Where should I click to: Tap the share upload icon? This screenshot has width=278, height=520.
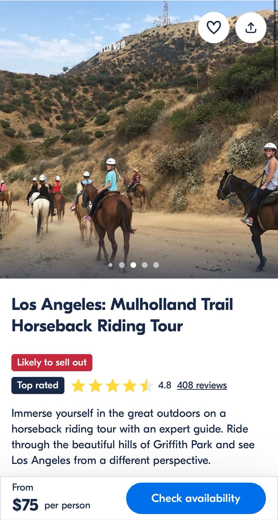(251, 27)
